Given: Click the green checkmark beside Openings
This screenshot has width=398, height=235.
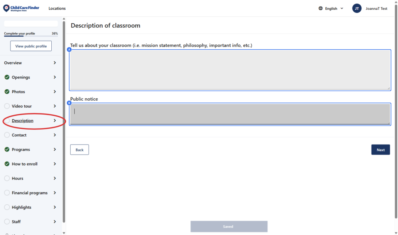Looking at the screenshot, I should click(x=7, y=77).
